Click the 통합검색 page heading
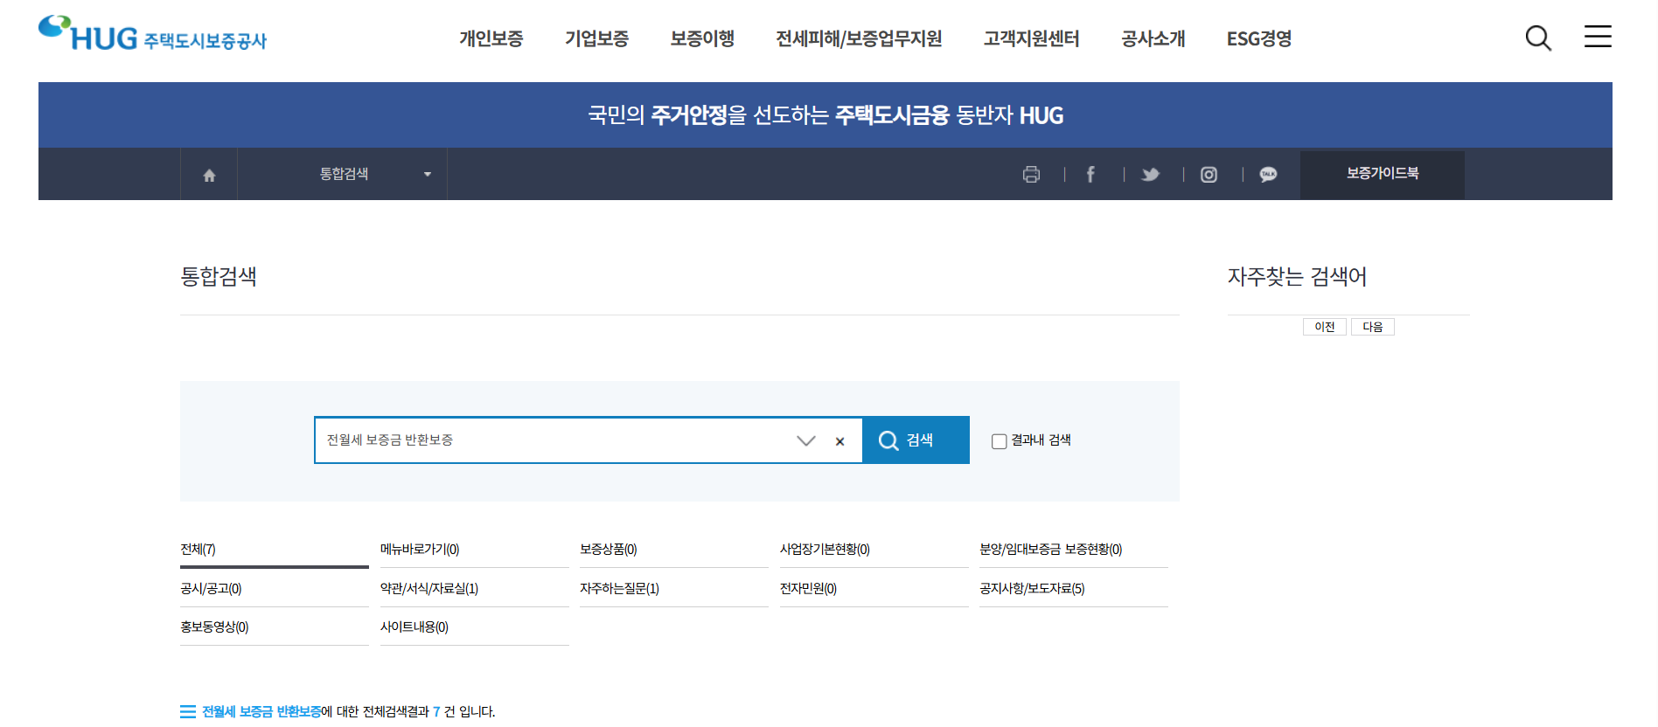 [x=219, y=277]
